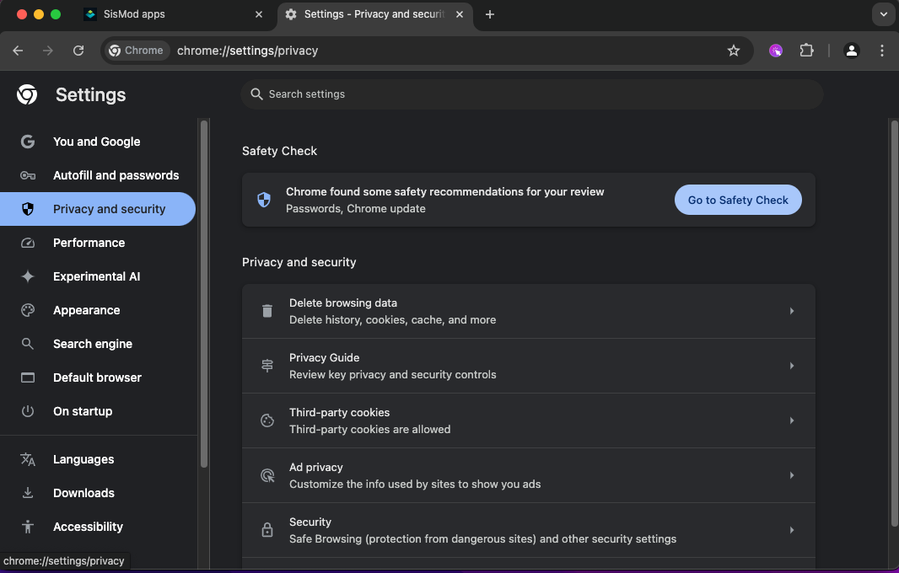
Task: Open the Extensions puzzle-piece menu
Action: (807, 51)
